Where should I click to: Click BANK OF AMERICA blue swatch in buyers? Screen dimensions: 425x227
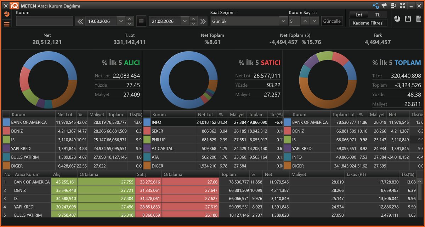[x=6, y=122]
